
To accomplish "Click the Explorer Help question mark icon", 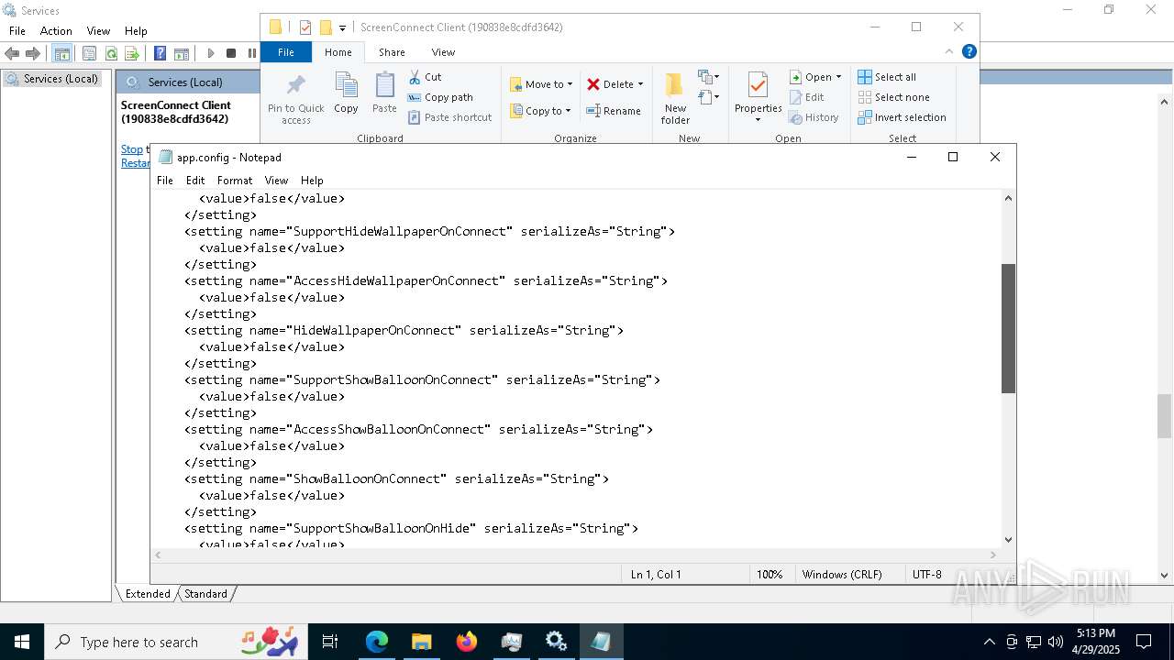I will pos(969,52).
